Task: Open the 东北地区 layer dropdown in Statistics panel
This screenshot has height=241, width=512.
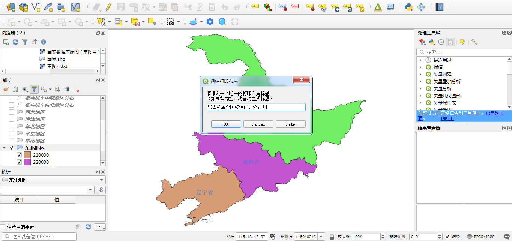Action: click(53, 180)
